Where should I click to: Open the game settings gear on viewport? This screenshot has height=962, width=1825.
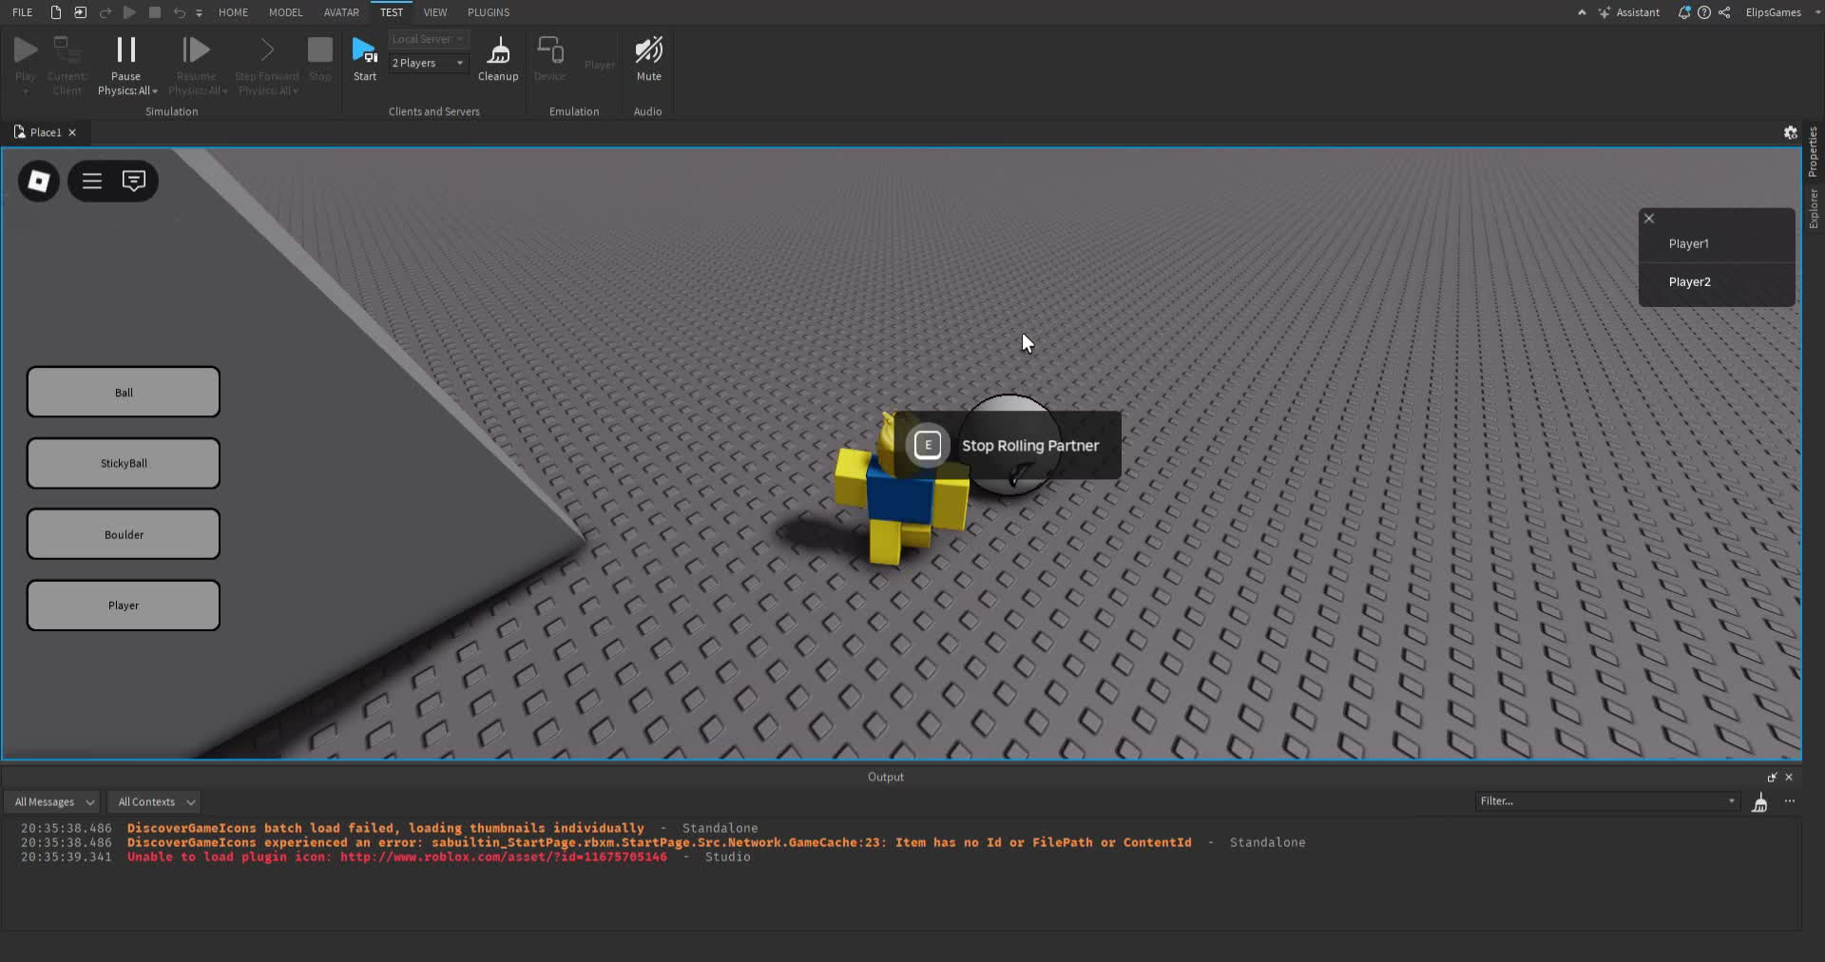pyautogui.click(x=1791, y=133)
